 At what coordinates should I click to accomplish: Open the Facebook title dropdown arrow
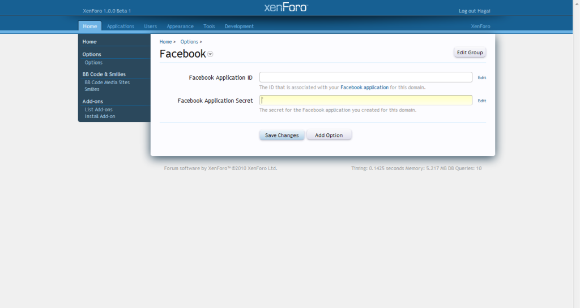[210, 54]
